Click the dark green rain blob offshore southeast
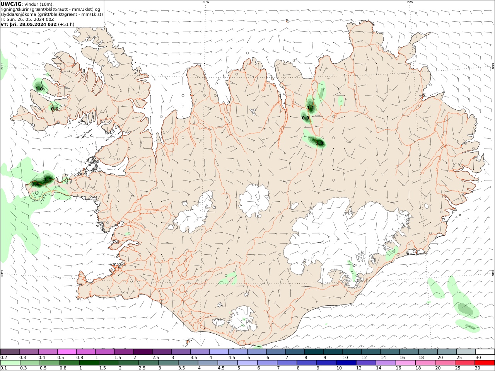 tap(465, 308)
